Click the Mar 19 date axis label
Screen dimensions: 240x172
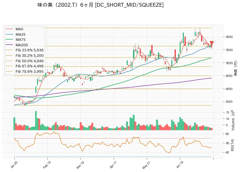[80, 165]
